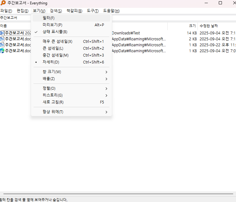Open the 책갈피(B) menu
Screen dimensions: 236x202
[74, 11]
